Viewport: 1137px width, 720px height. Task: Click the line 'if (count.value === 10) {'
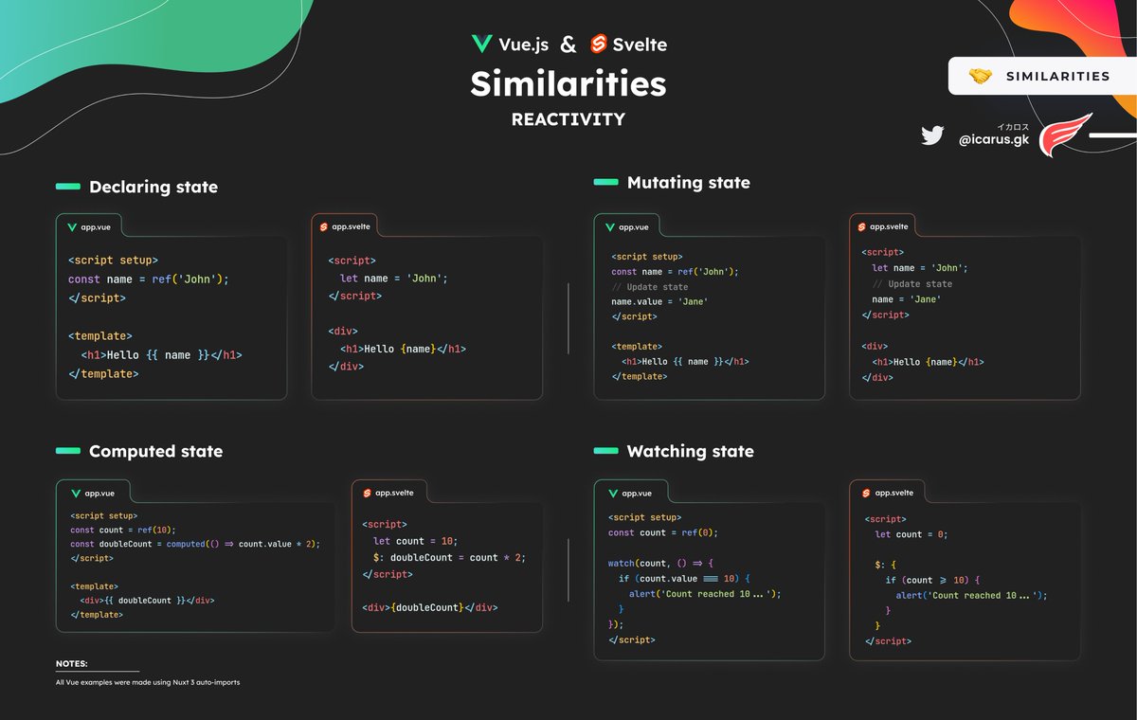(685, 578)
